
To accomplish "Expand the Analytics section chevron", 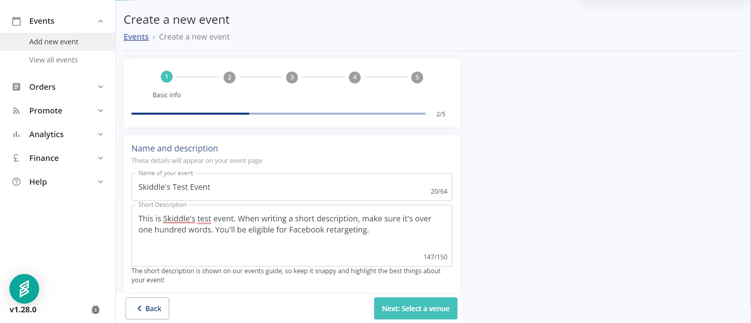I will (x=100, y=134).
